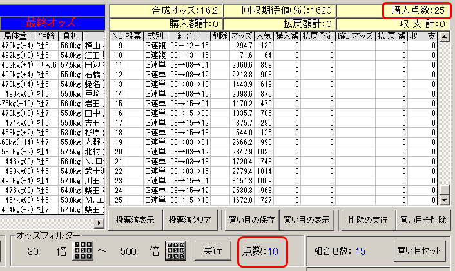
Task: Click the 確定オッズ column header
Action: click(x=356, y=36)
